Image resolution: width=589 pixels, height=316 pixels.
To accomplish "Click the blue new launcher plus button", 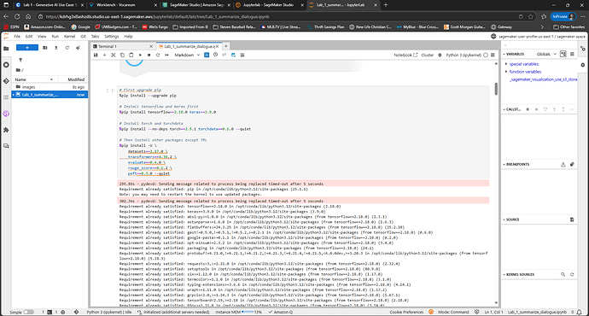I will point(27,48).
